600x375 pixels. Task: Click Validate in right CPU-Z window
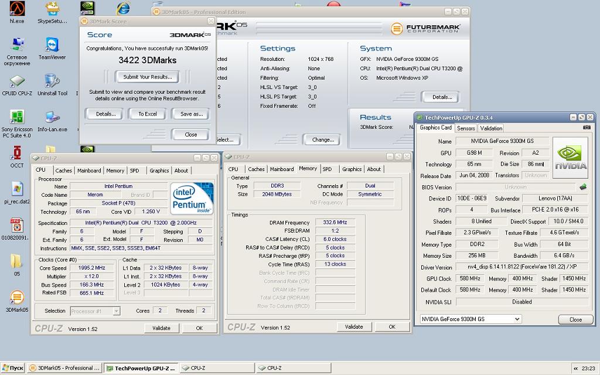(x=354, y=326)
